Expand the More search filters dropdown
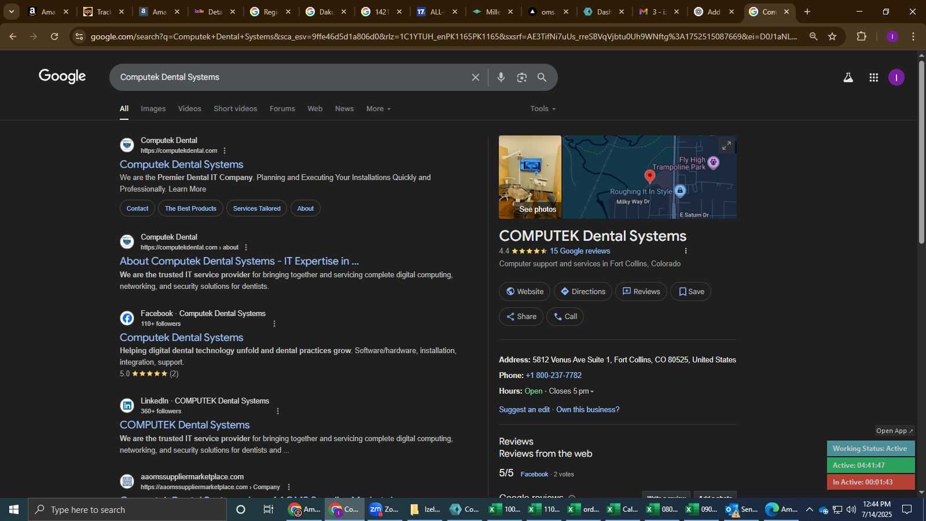Viewport: 926px width, 521px height. tap(379, 109)
